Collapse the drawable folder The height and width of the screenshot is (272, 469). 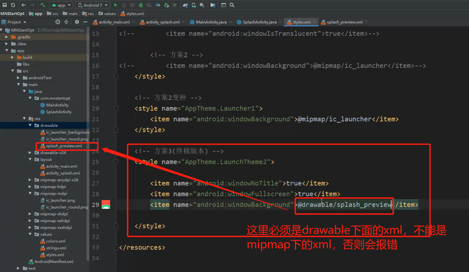click(x=30, y=126)
